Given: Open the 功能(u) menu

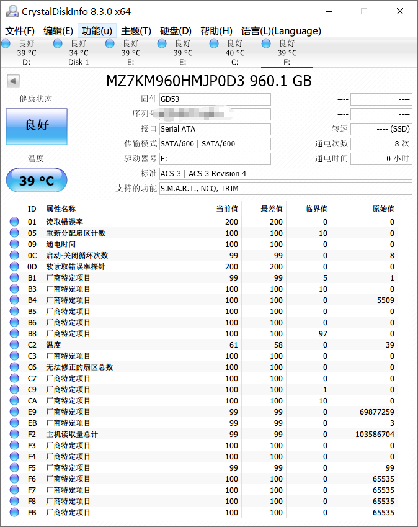Looking at the screenshot, I should tap(97, 31).
